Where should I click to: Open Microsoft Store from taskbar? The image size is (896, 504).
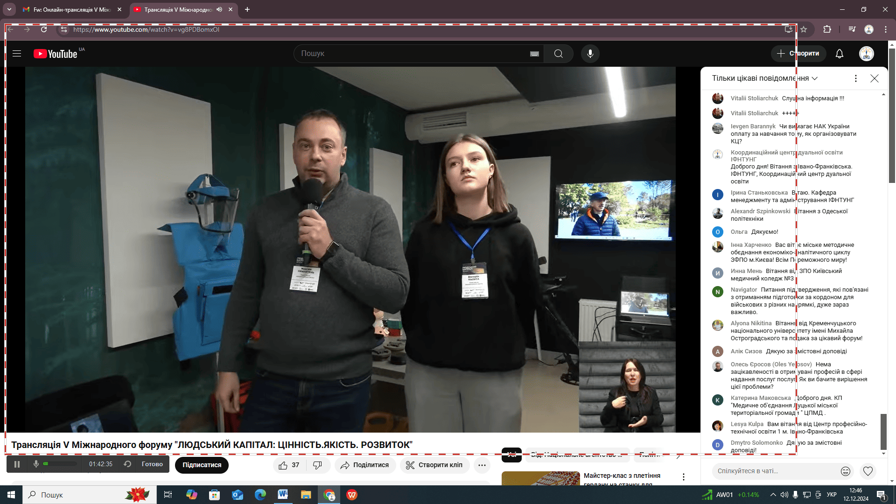click(215, 495)
